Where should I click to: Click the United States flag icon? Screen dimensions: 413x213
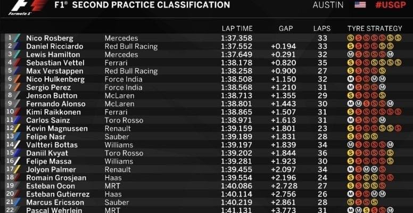tap(360, 5)
